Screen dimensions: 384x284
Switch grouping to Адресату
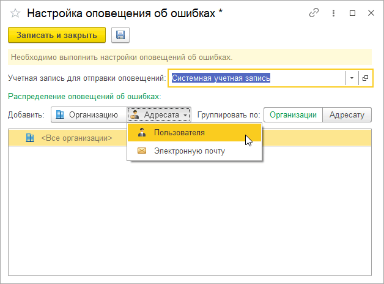(347, 114)
